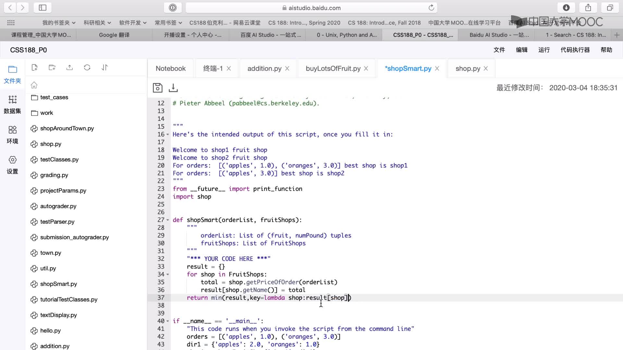623x350 pixels.
Task: Click the password manager extension icon
Action: [173, 7]
